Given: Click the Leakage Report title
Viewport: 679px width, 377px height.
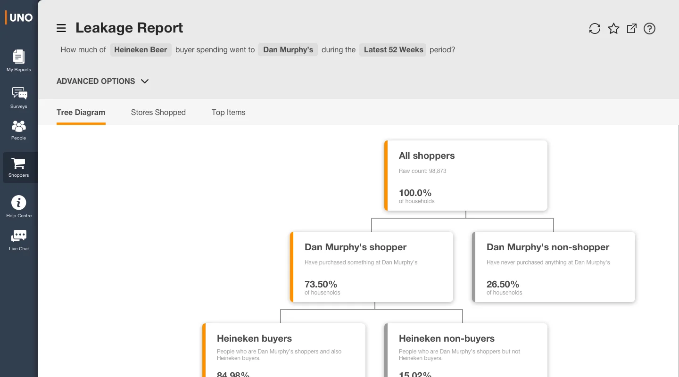Looking at the screenshot, I should point(129,28).
